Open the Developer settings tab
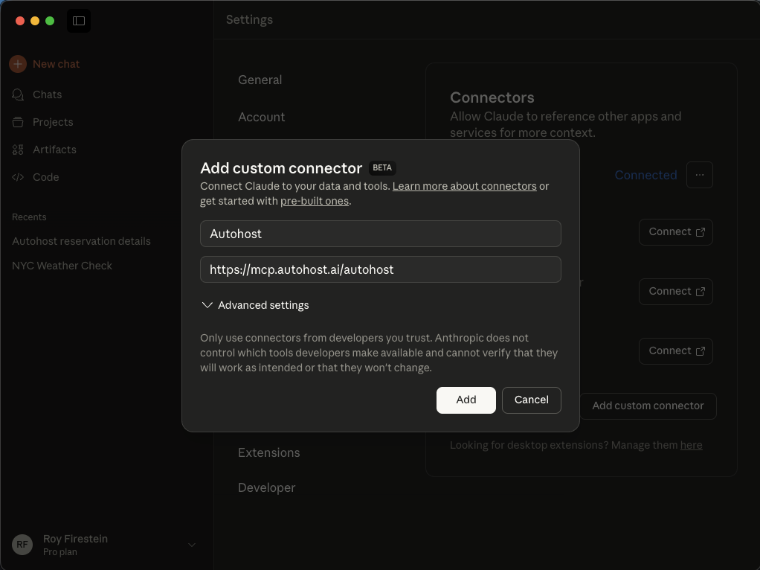The image size is (760, 570). point(266,487)
